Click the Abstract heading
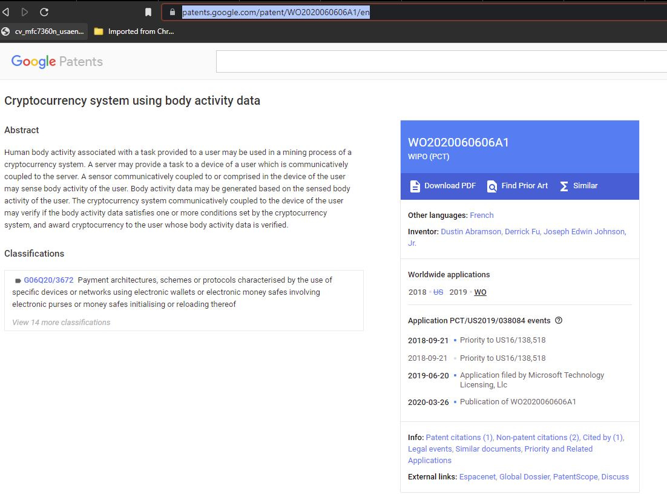Screen dimensions: 667x500 pyautogui.click(x=22, y=130)
